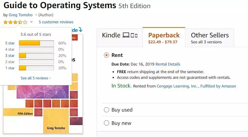The width and height of the screenshot is (248, 137).
Task: Click the Kindle device icons on the tab
Action: 130,35
